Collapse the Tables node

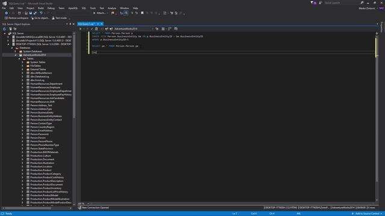pyautogui.click(x=19, y=59)
